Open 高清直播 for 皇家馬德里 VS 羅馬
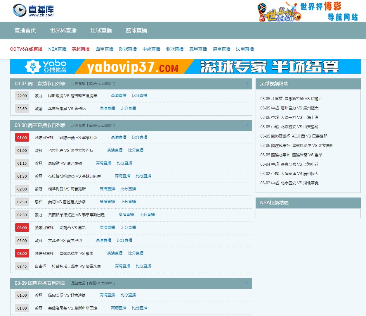This screenshot has width=366, height=316. click(x=115, y=253)
